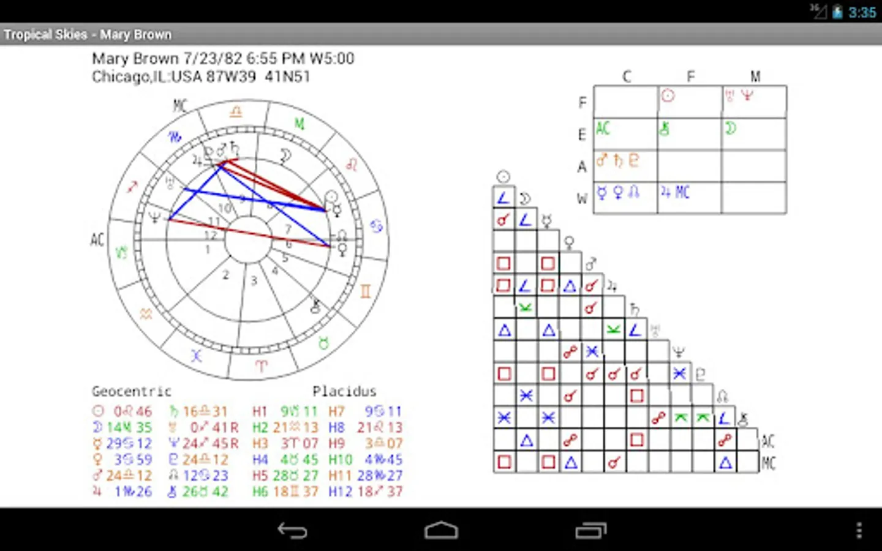The width and height of the screenshot is (882, 551).
Task: Select the Mercury glyph inside the chart wheel
Action: coord(336,211)
